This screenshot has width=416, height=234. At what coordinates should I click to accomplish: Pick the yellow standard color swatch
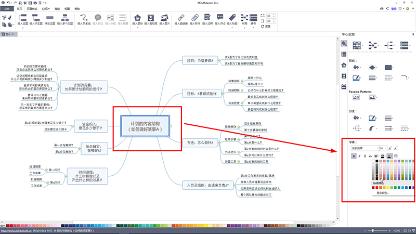coord(388,188)
